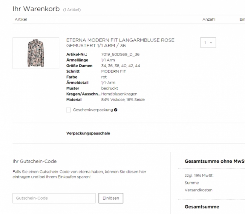Click the Geschenkverpackung label text
Image resolution: width=245 pixels, height=214 pixels.
[93, 110]
